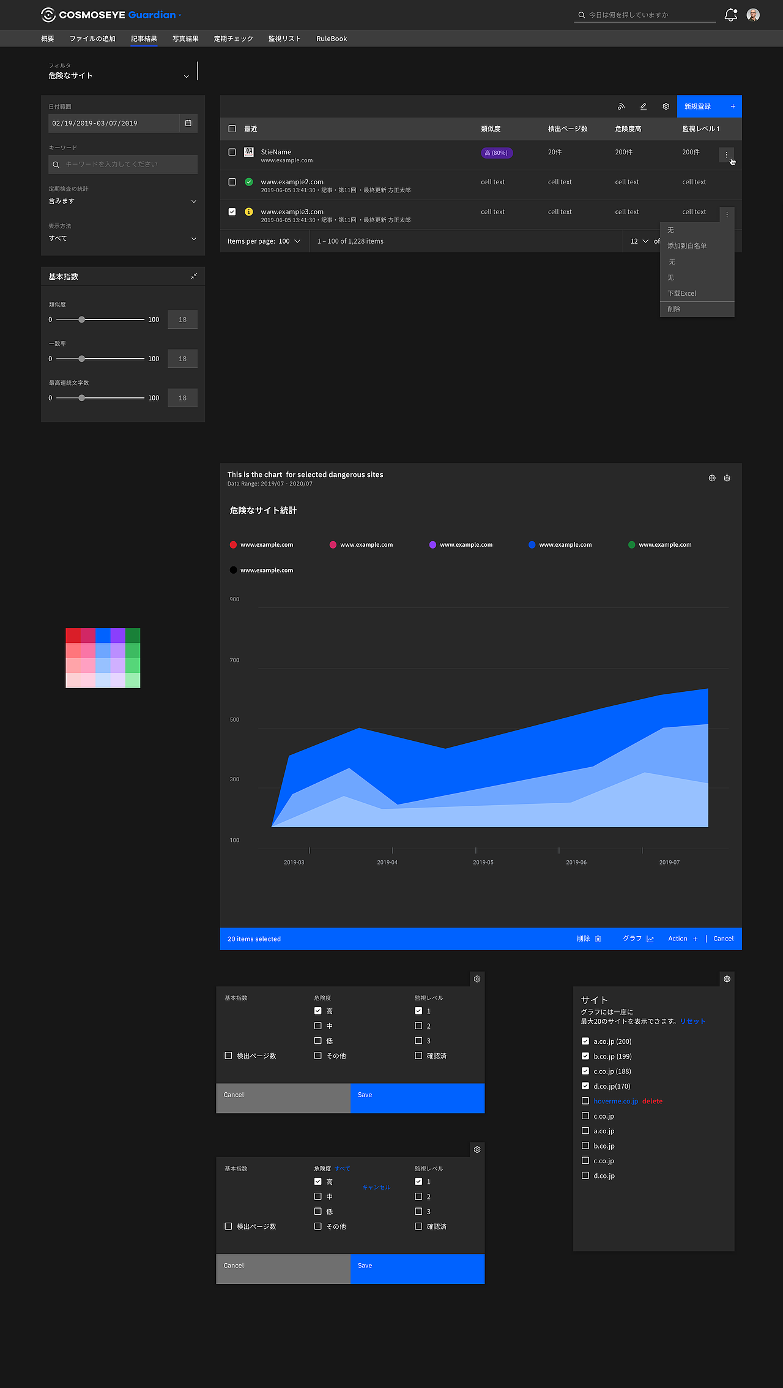
Task: Click the keyword input field
Action: 123,164
